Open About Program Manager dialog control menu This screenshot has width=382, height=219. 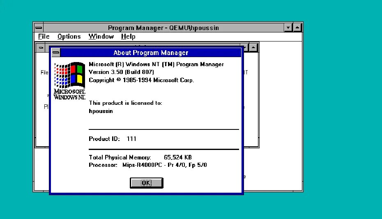coord(56,53)
